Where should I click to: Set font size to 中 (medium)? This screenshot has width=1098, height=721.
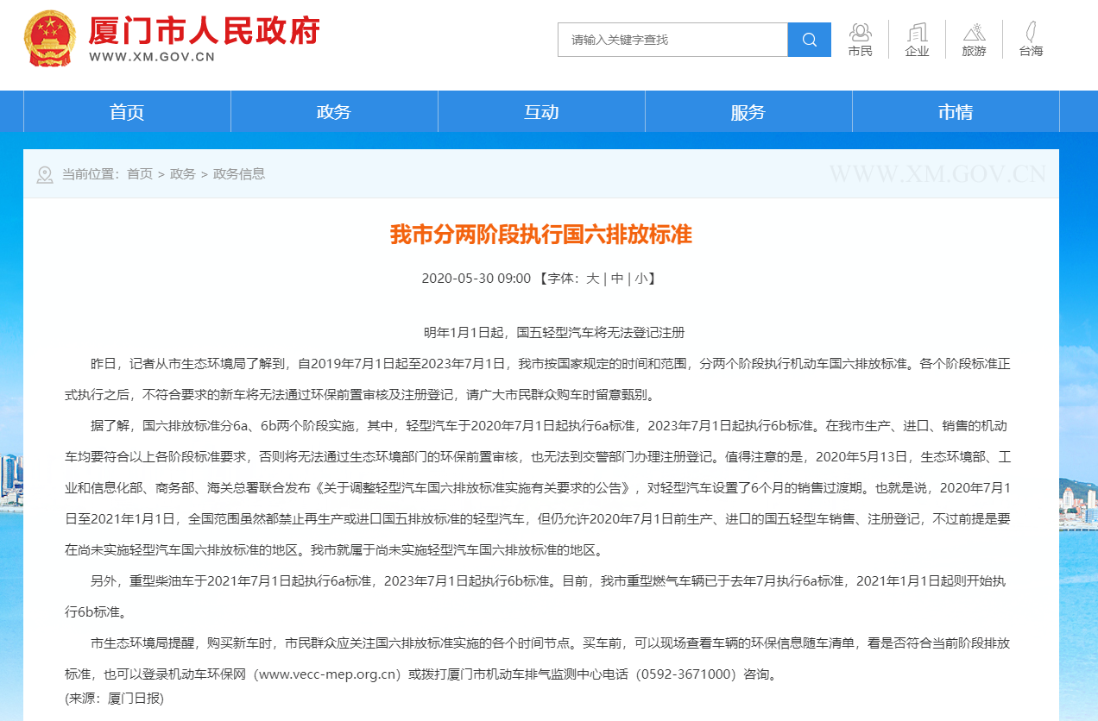coord(616,279)
